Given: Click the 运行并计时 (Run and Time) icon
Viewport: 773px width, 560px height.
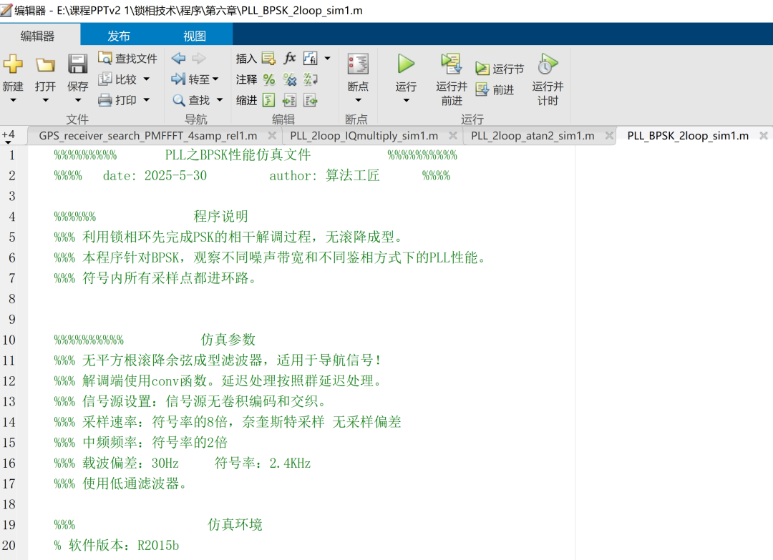Looking at the screenshot, I should pyautogui.click(x=548, y=64).
